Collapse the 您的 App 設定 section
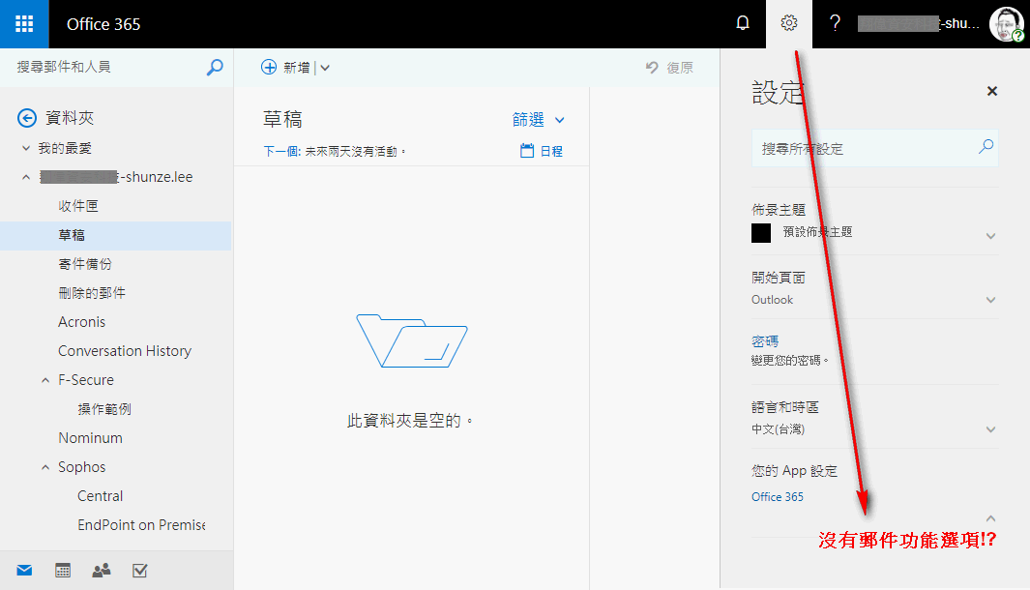Screen dimensions: 1030x590 pos(990,518)
